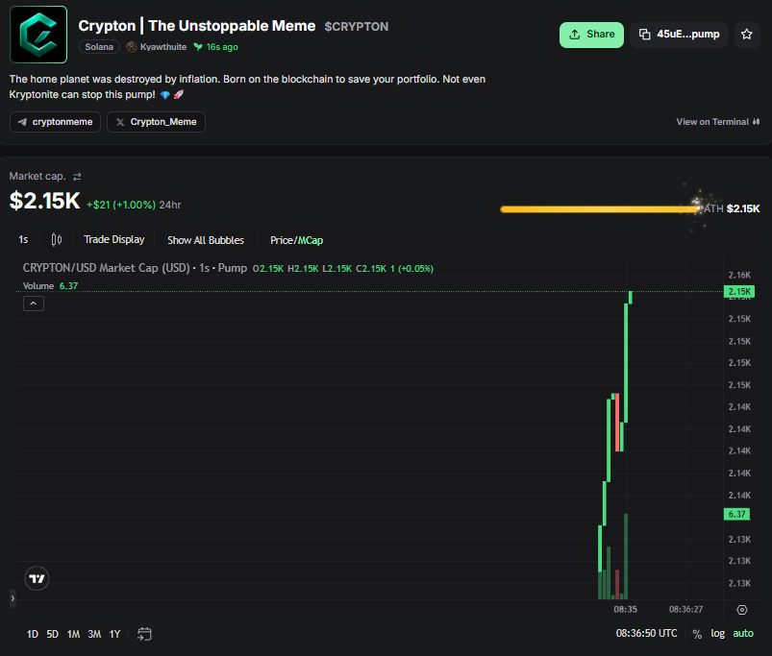Swap the Market cap display with arrows icon
The image size is (772, 656).
(x=77, y=177)
